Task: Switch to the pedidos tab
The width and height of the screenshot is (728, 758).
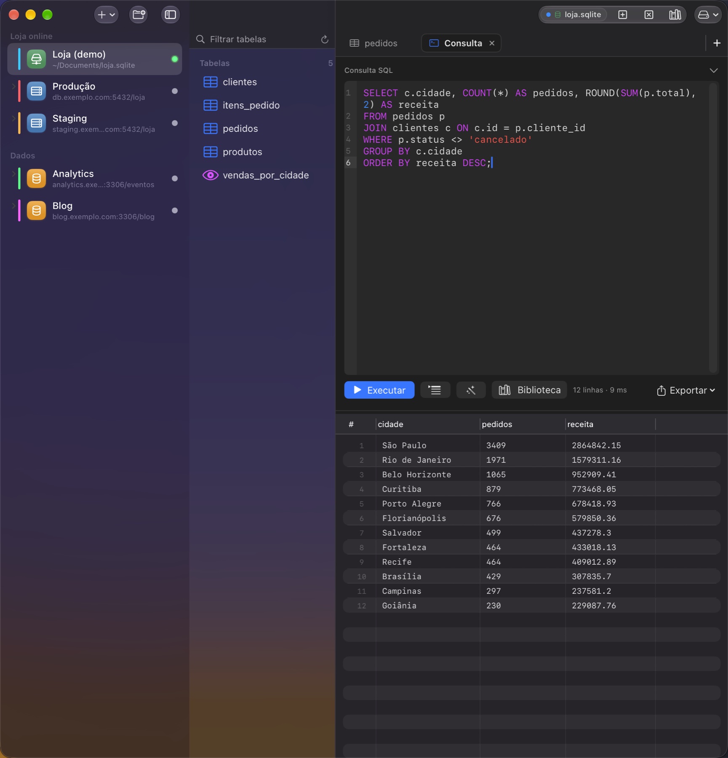Action: [374, 43]
